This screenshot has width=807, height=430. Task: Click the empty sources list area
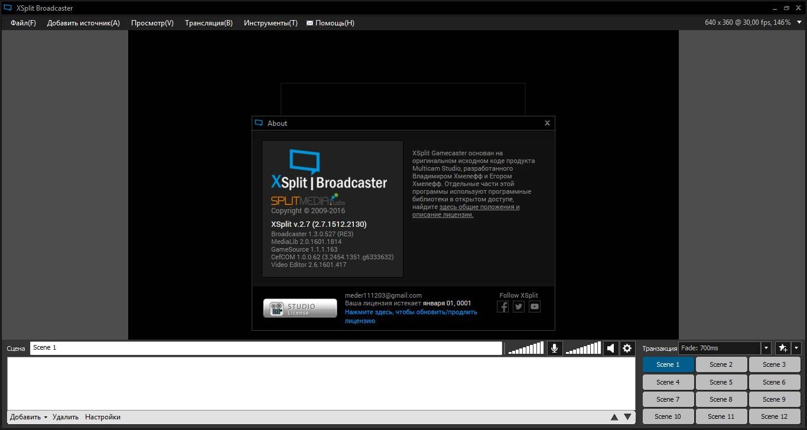click(321, 383)
